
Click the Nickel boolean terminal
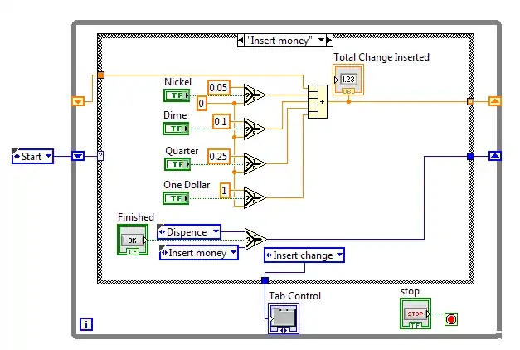pos(177,95)
